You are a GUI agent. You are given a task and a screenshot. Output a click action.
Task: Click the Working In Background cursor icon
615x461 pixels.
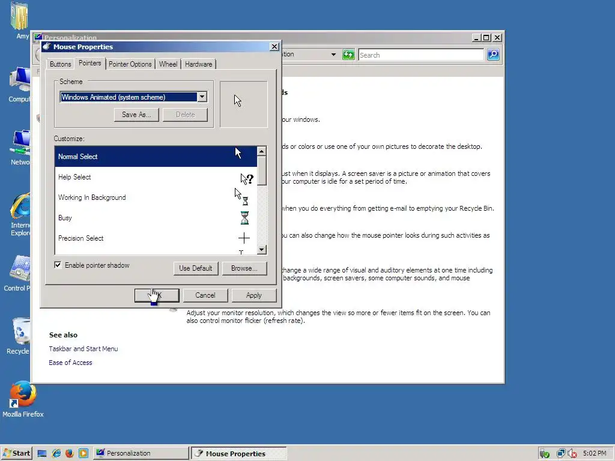click(241, 197)
